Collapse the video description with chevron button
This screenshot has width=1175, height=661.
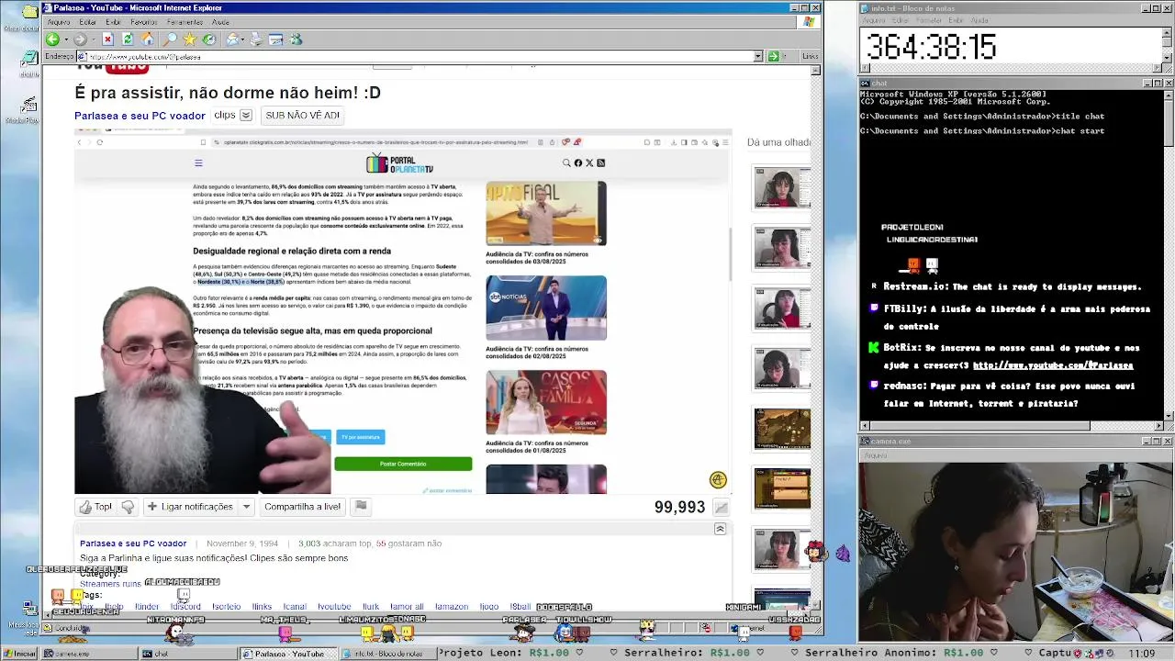click(720, 529)
